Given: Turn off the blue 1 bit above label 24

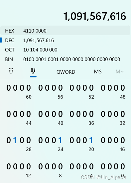Looking at the screenshot, I should pyautogui.click(x=60, y=140).
